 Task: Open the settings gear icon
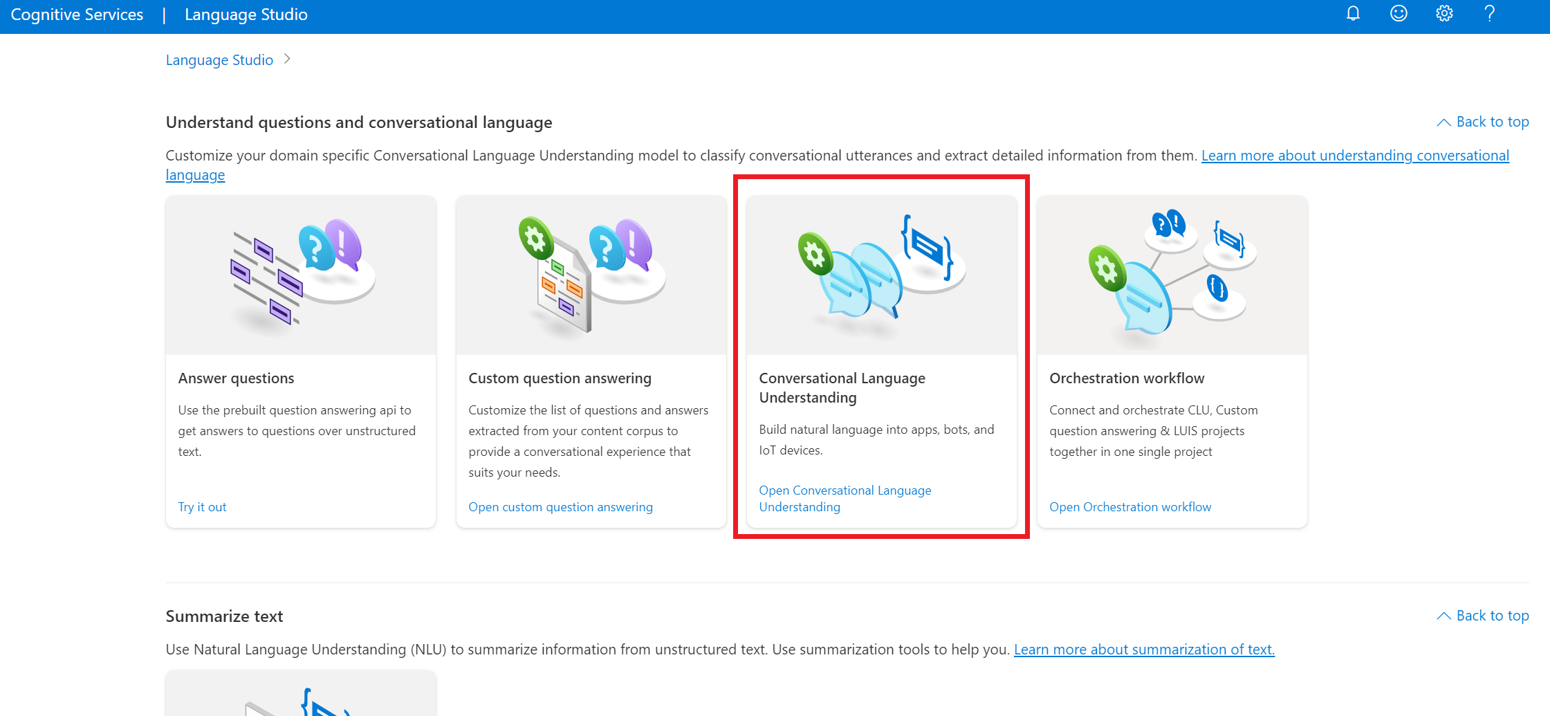[1444, 14]
